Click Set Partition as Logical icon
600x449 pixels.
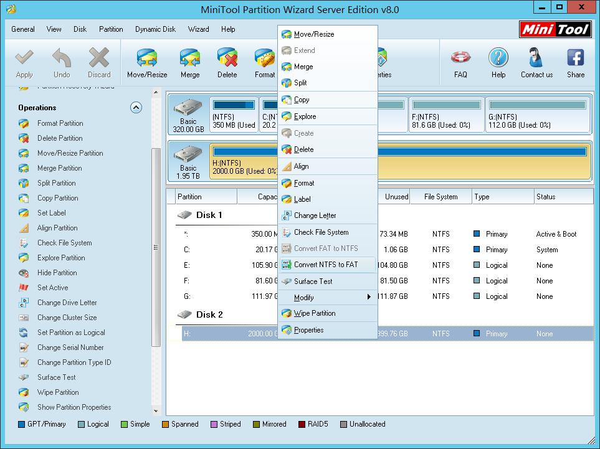24,333
